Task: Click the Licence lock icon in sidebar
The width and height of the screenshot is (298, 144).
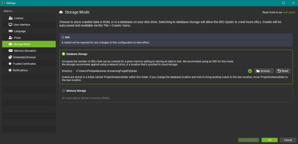Action: pos(11,18)
